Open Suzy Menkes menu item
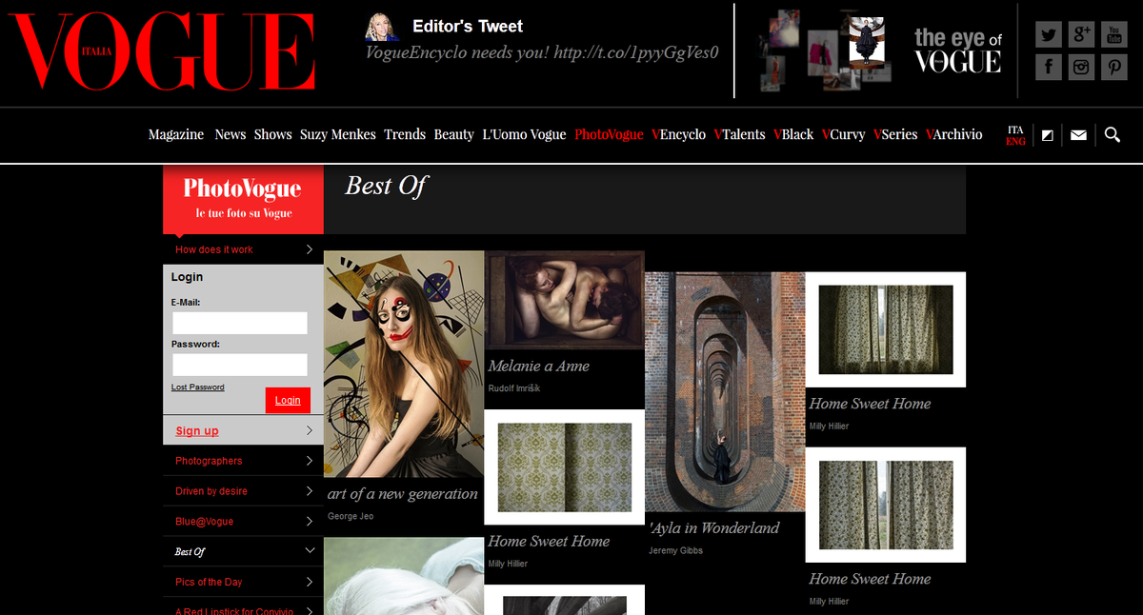 (338, 135)
